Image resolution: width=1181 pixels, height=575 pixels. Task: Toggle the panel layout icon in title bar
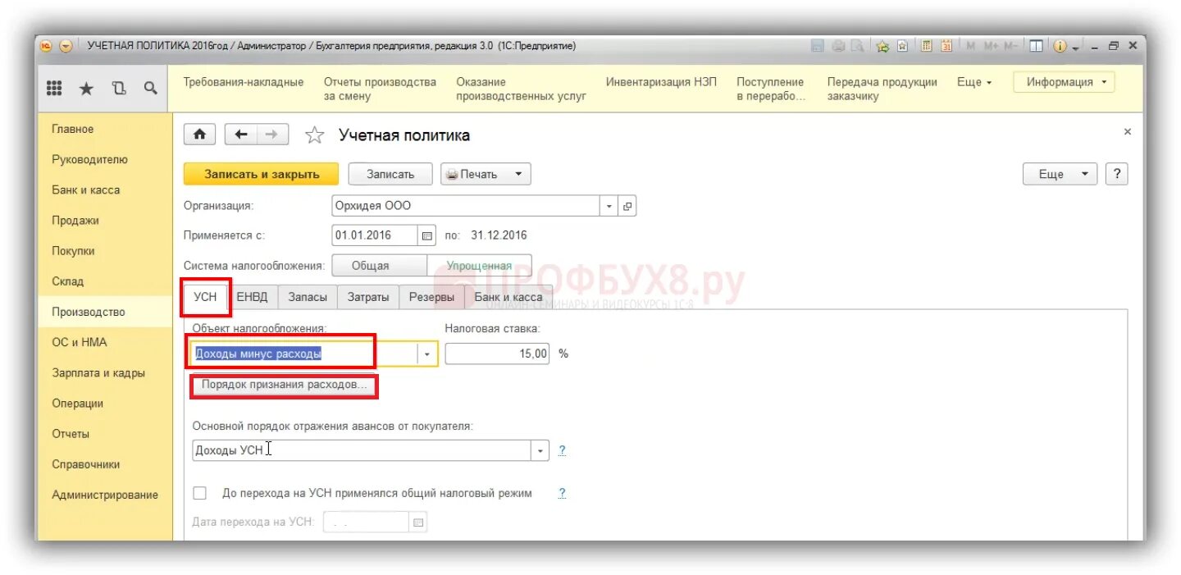[x=1036, y=46]
